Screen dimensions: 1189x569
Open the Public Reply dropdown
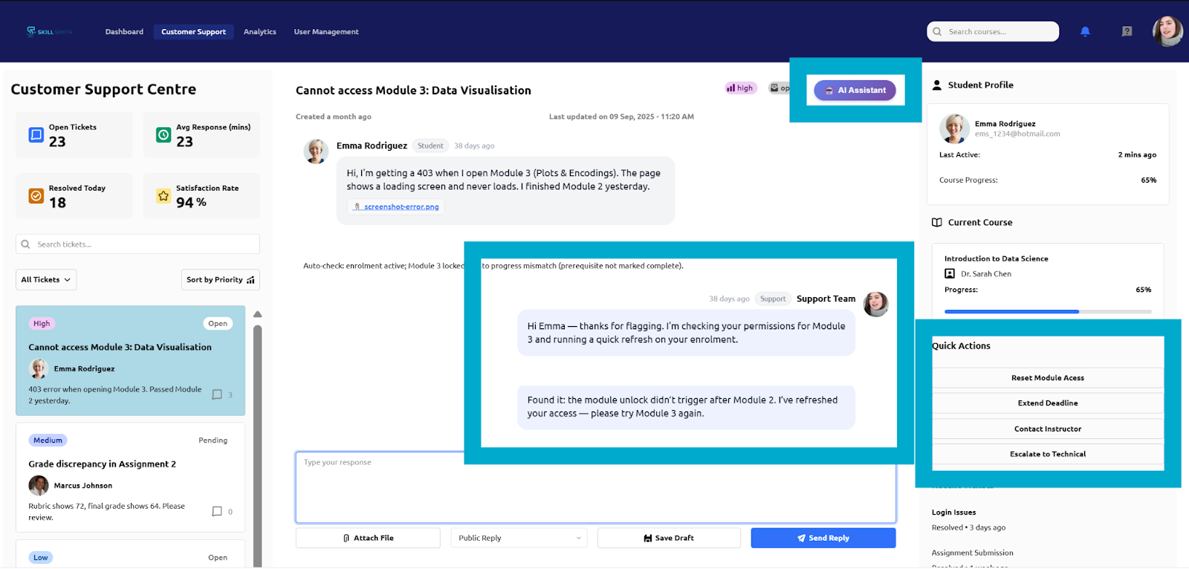tap(519, 539)
